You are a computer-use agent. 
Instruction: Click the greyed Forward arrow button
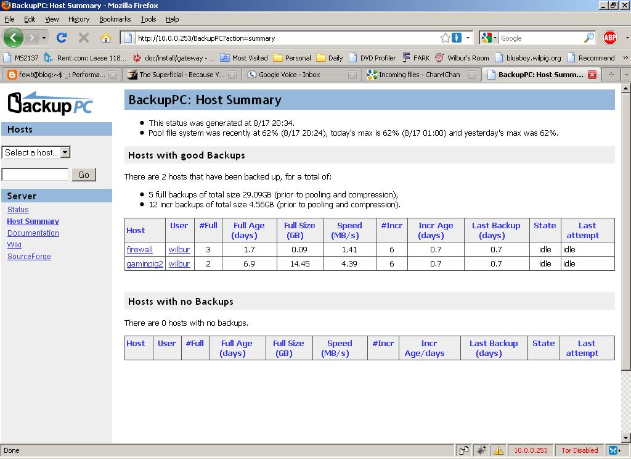pyautogui.click(x=32, y=38)
